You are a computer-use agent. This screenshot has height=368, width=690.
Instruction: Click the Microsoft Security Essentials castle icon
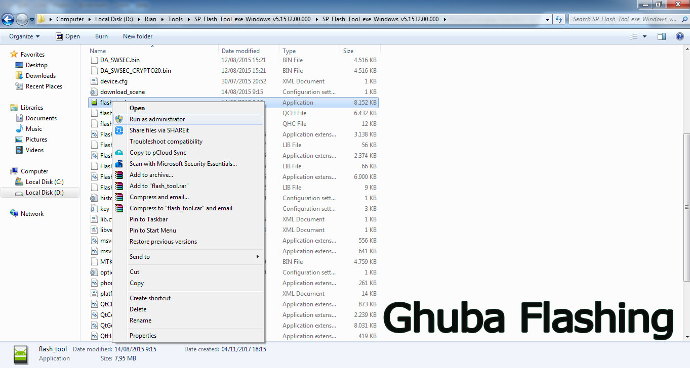tap(119, 163)
